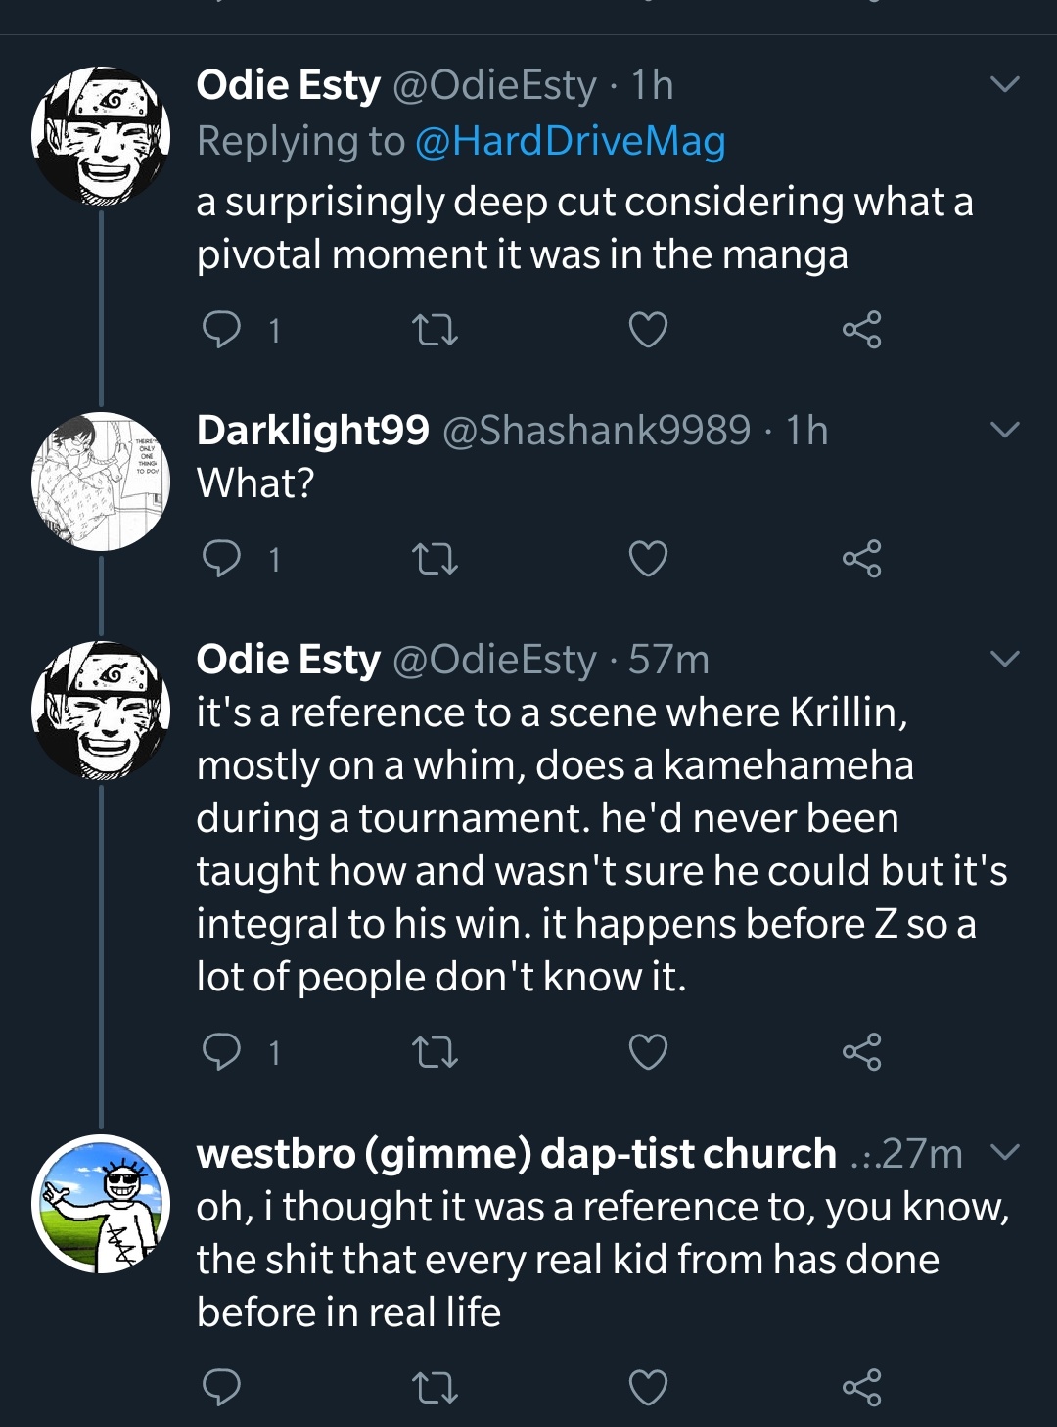Share Darklight99's "What?" tweet
This screenshot has height=1427, width=1057.
861,559
